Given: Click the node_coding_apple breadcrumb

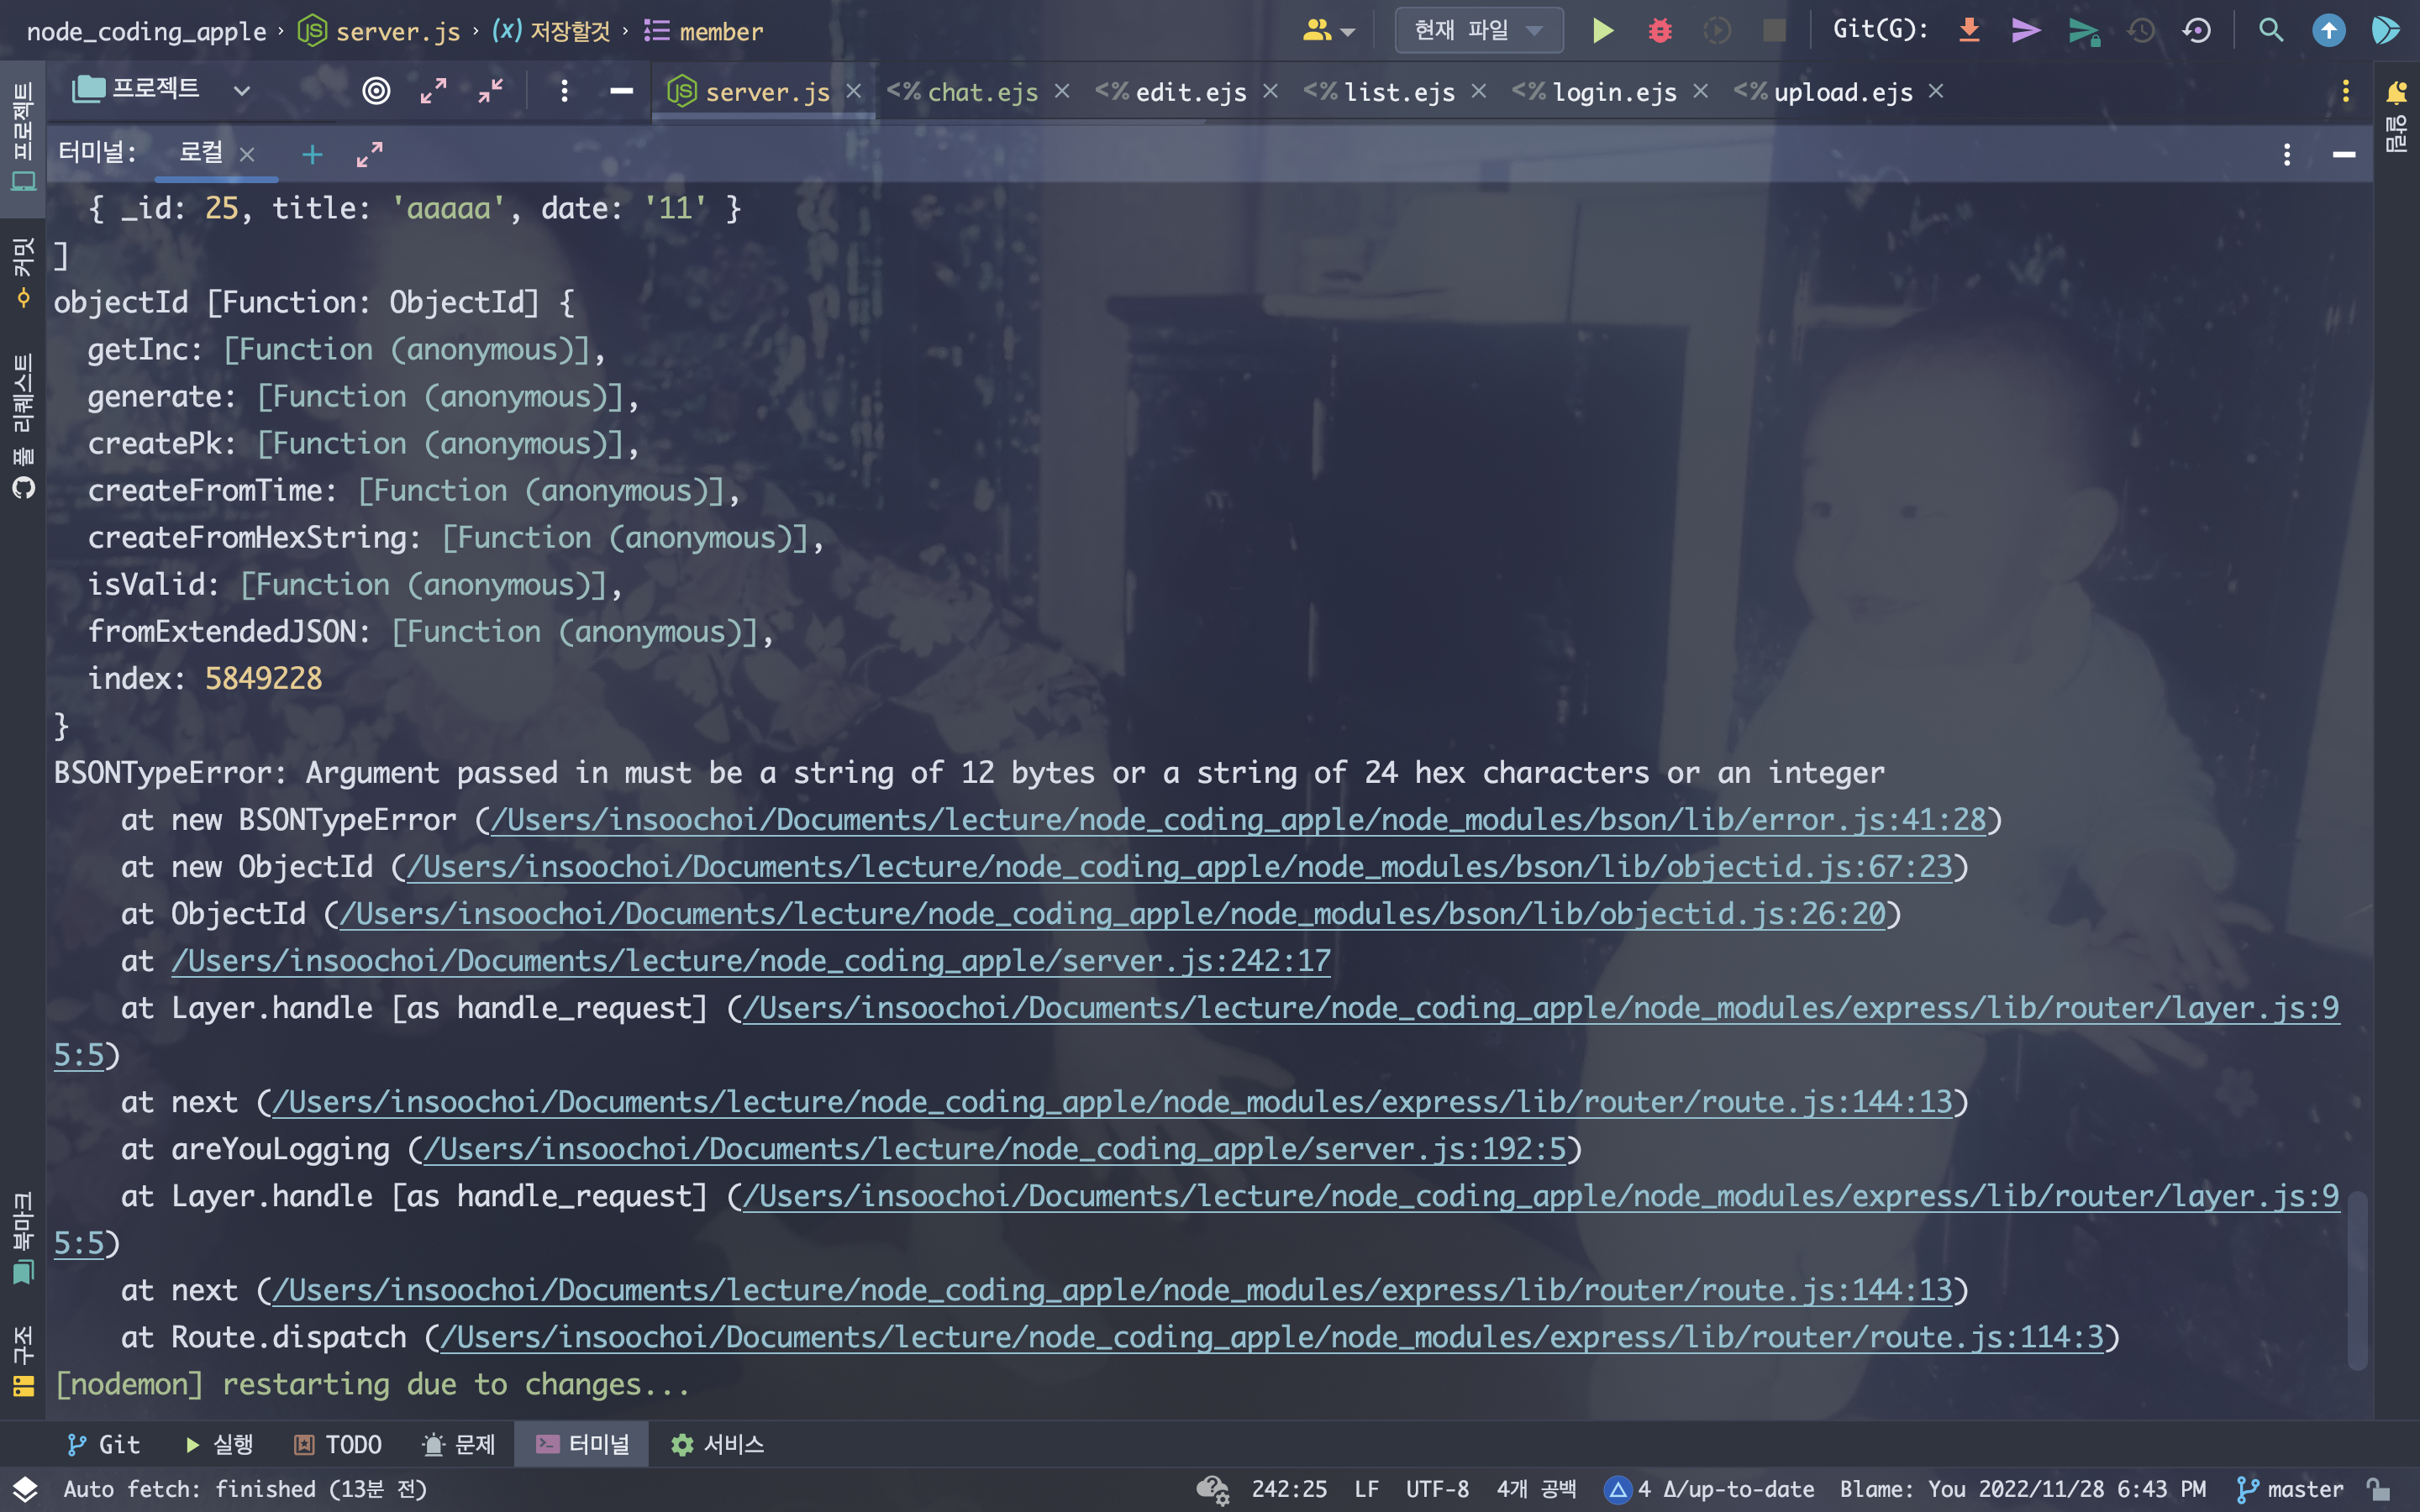Looking at the screenshot, I should point(146,32).
